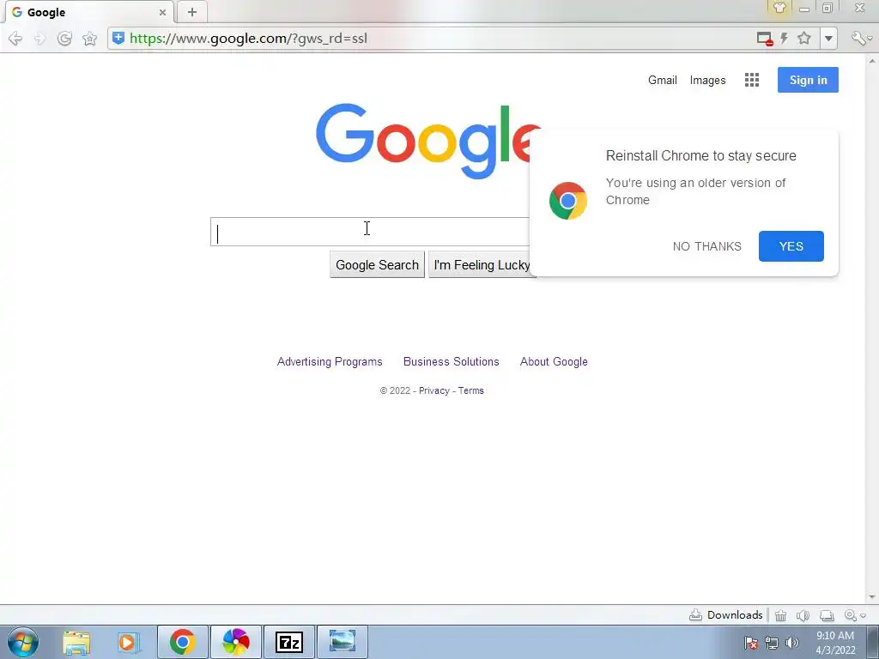The width and height of the screenshot is (879, 659).
Task: Close the Google tab
Action: click(x=162, y=12)
